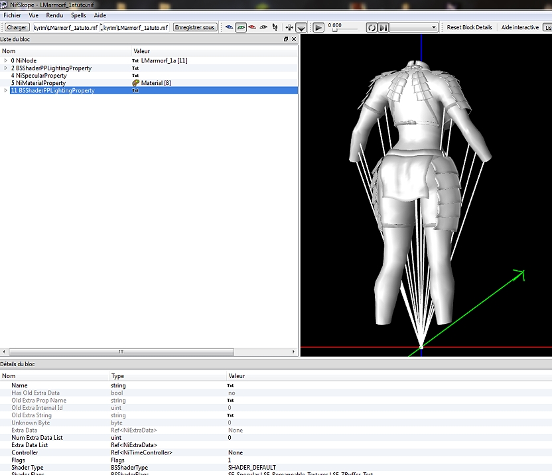Open the Vue menu

[33, 15]
